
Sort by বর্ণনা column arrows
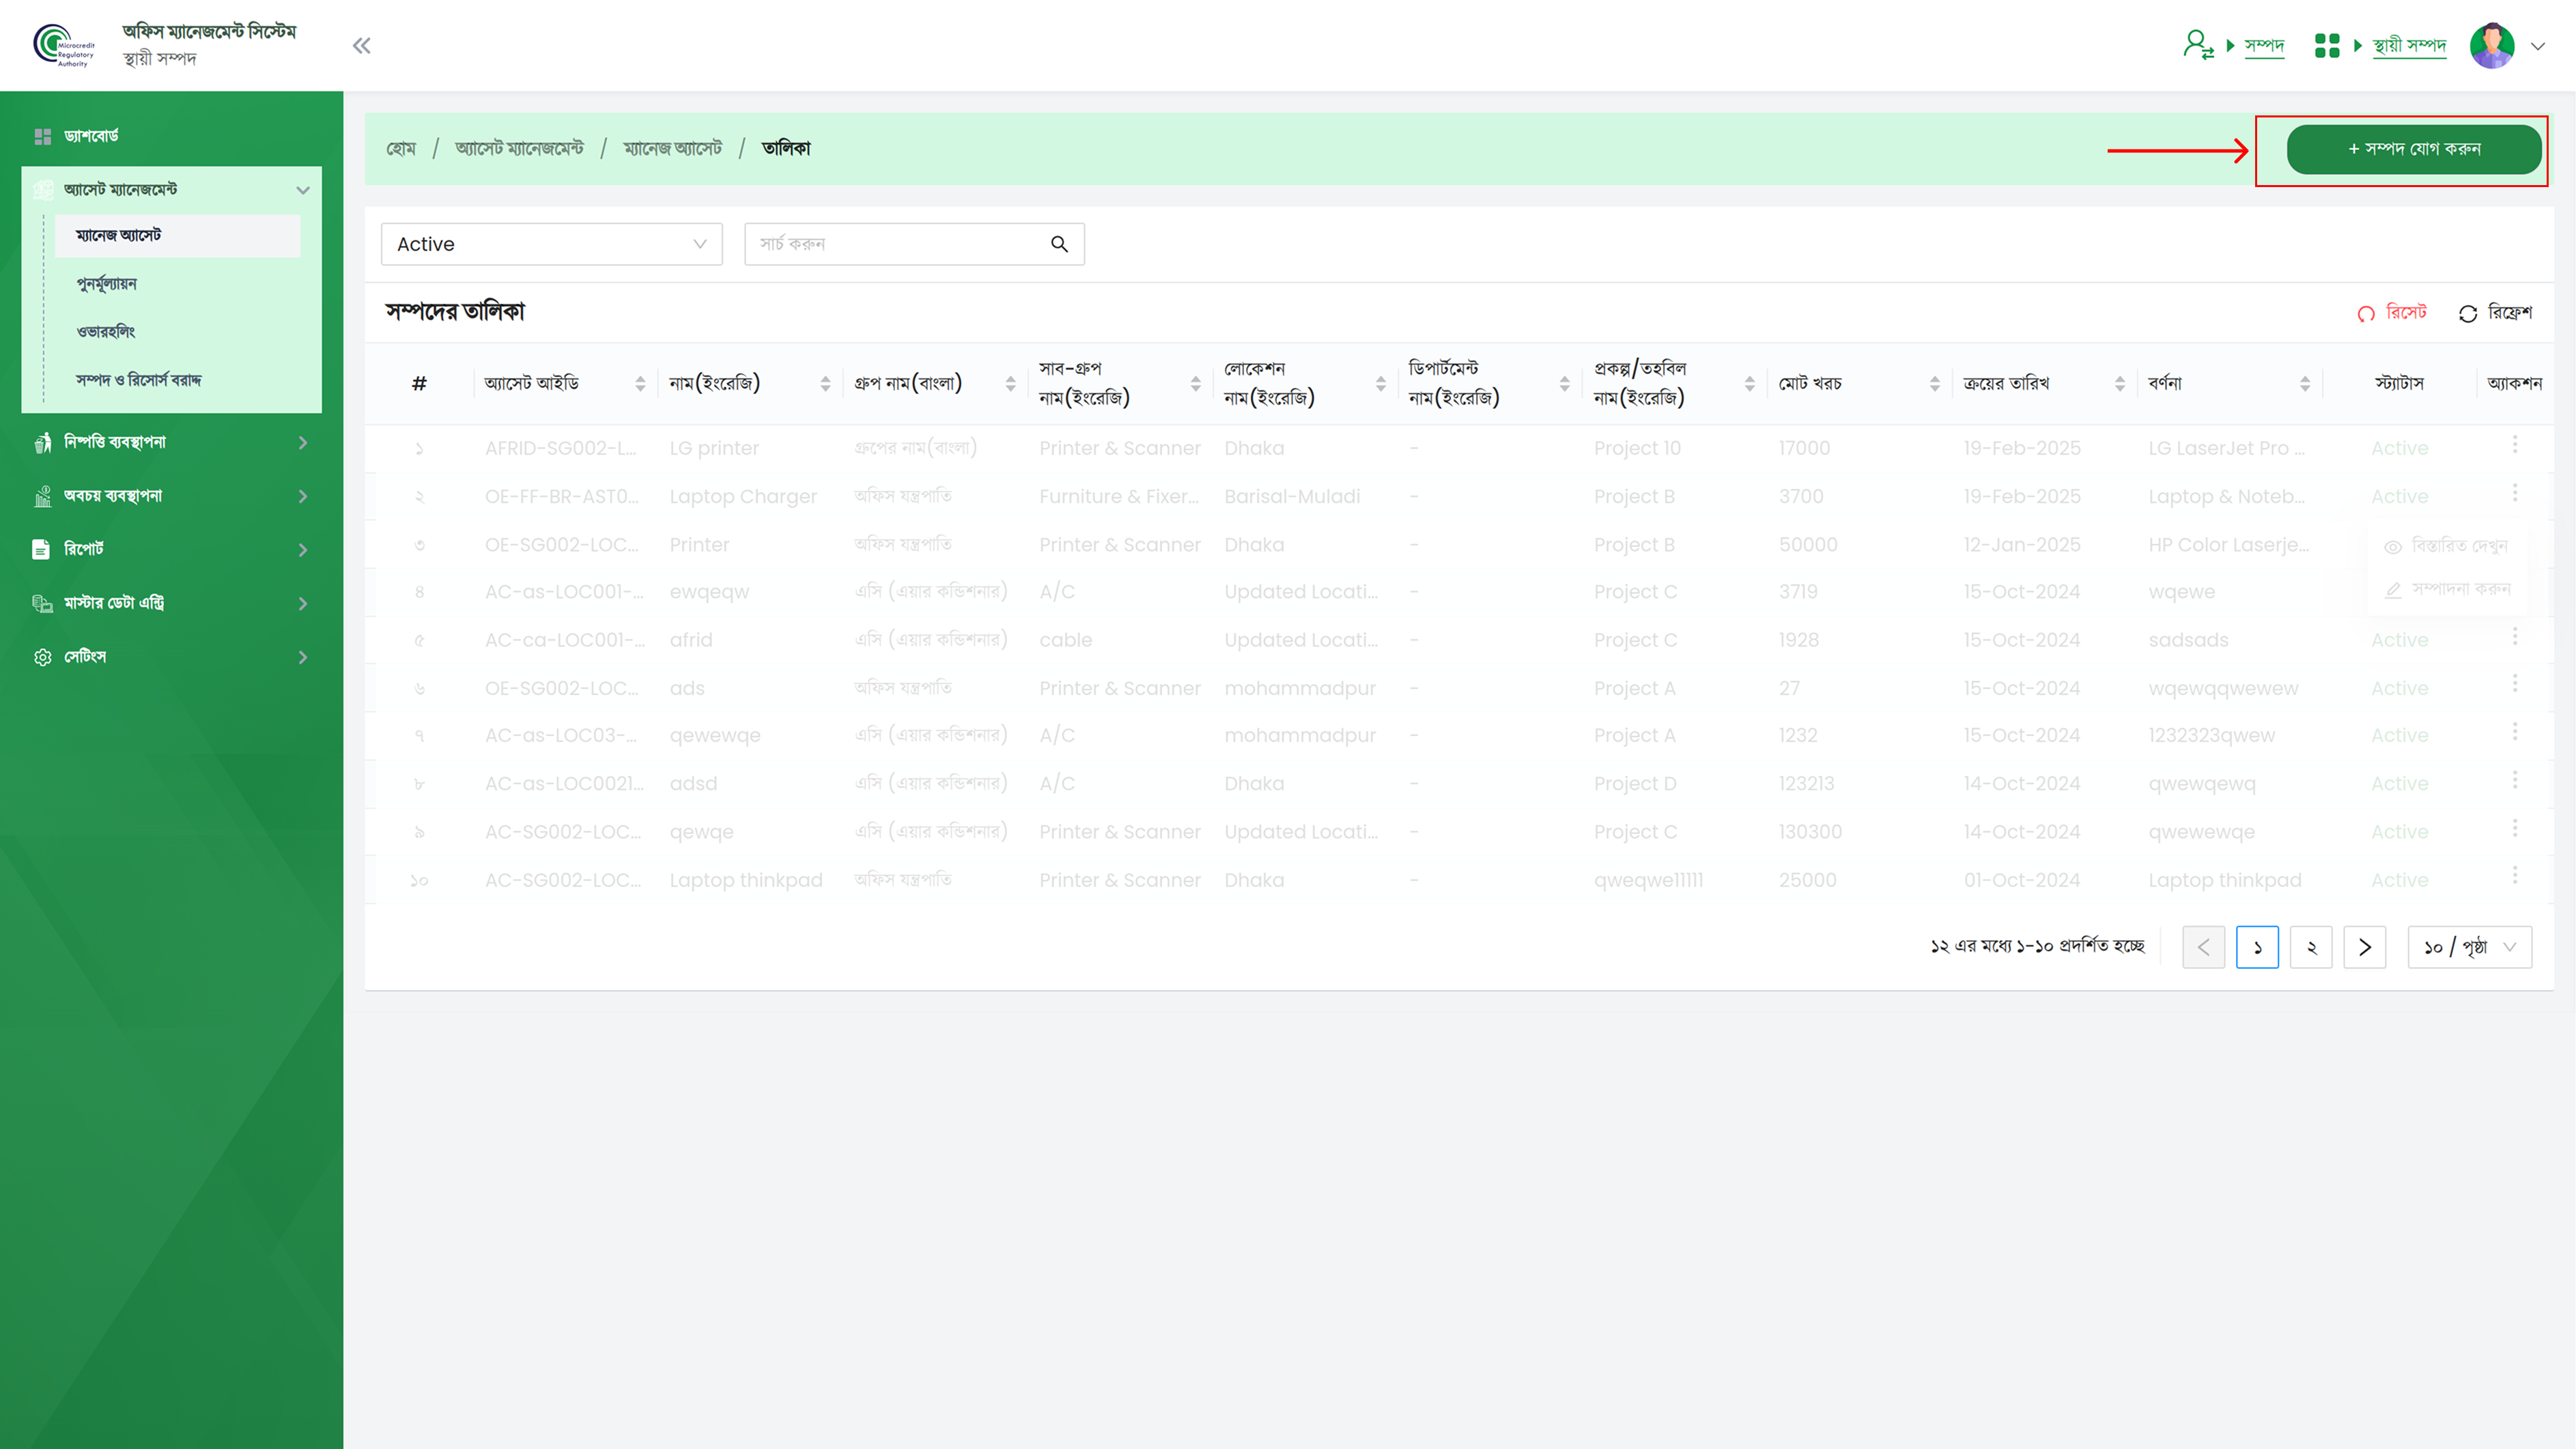2304,384
